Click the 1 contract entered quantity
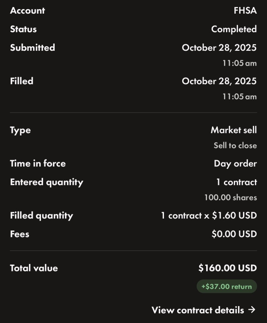267x323 pixels. 237,182
